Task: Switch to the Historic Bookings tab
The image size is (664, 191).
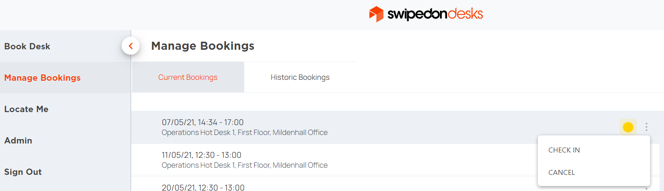Action: [x=300, y=77]
